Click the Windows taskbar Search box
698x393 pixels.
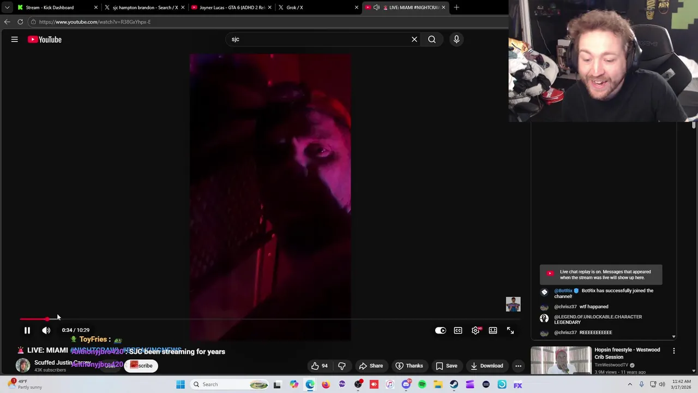[230, 384]
